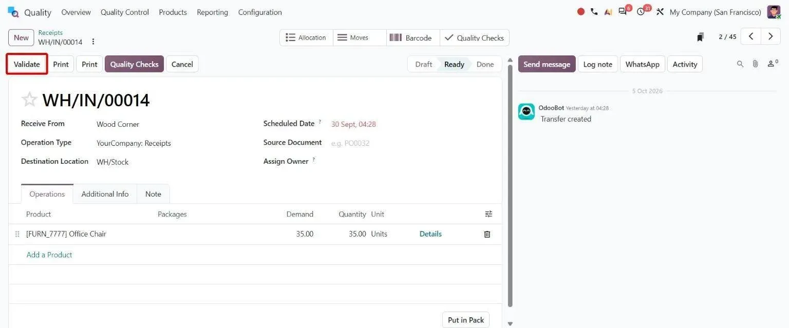
Task: Grab the drag handle on Office Chair row
Action: click(x=17, y=234)
